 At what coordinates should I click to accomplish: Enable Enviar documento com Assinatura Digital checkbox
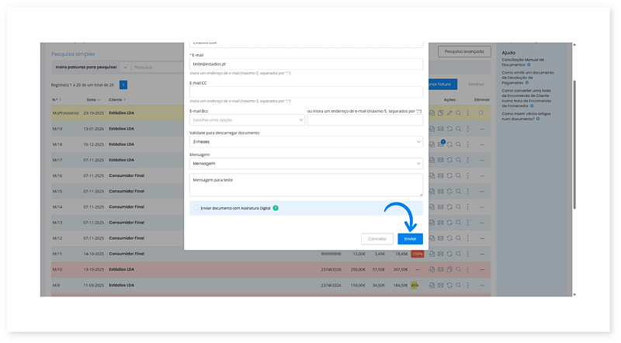coord(196,208)
